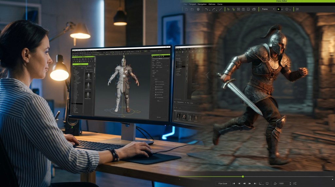
Task: Jump to the first frame
Action: click(234, 184)
